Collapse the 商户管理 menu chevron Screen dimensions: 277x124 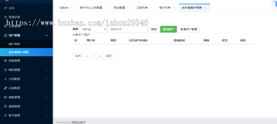[47, 35]
